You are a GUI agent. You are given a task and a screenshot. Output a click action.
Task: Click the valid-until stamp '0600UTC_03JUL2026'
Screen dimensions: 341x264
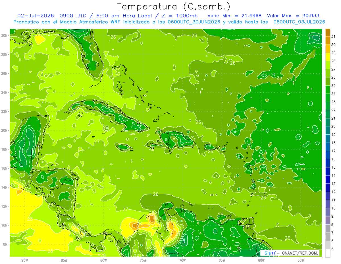point(299,22)
